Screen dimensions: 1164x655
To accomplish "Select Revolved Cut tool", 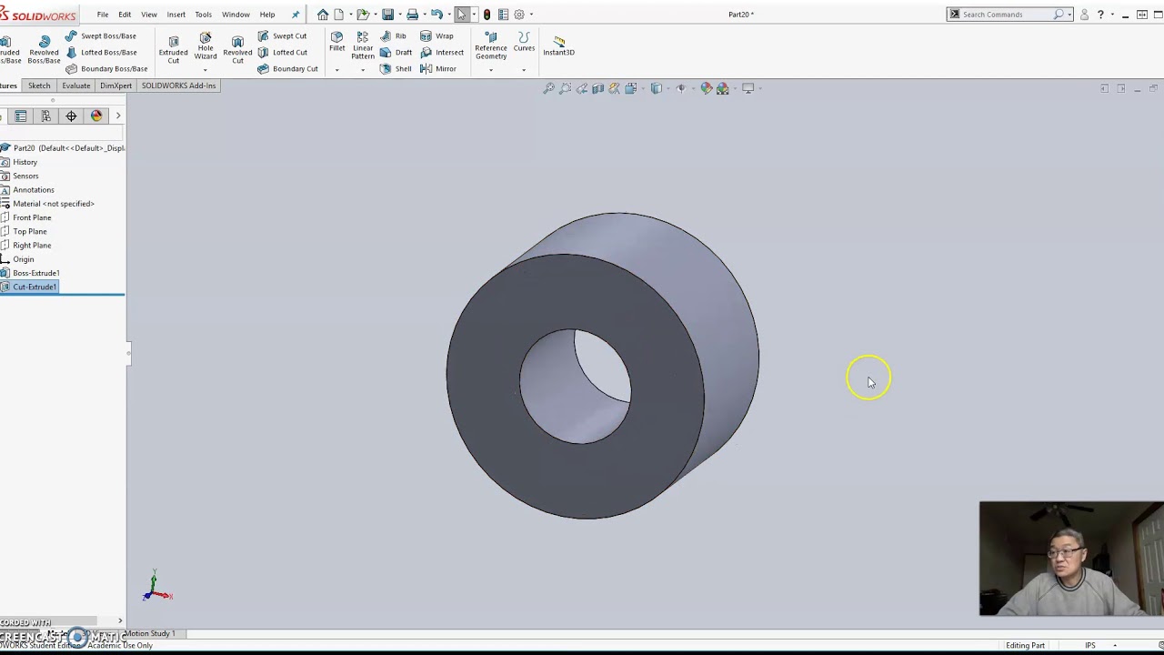I will pos(237,49).
